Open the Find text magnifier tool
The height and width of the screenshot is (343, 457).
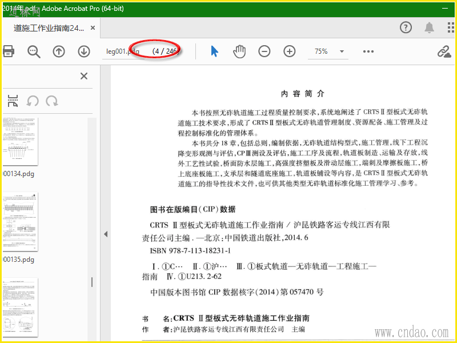tap(34, 51)
